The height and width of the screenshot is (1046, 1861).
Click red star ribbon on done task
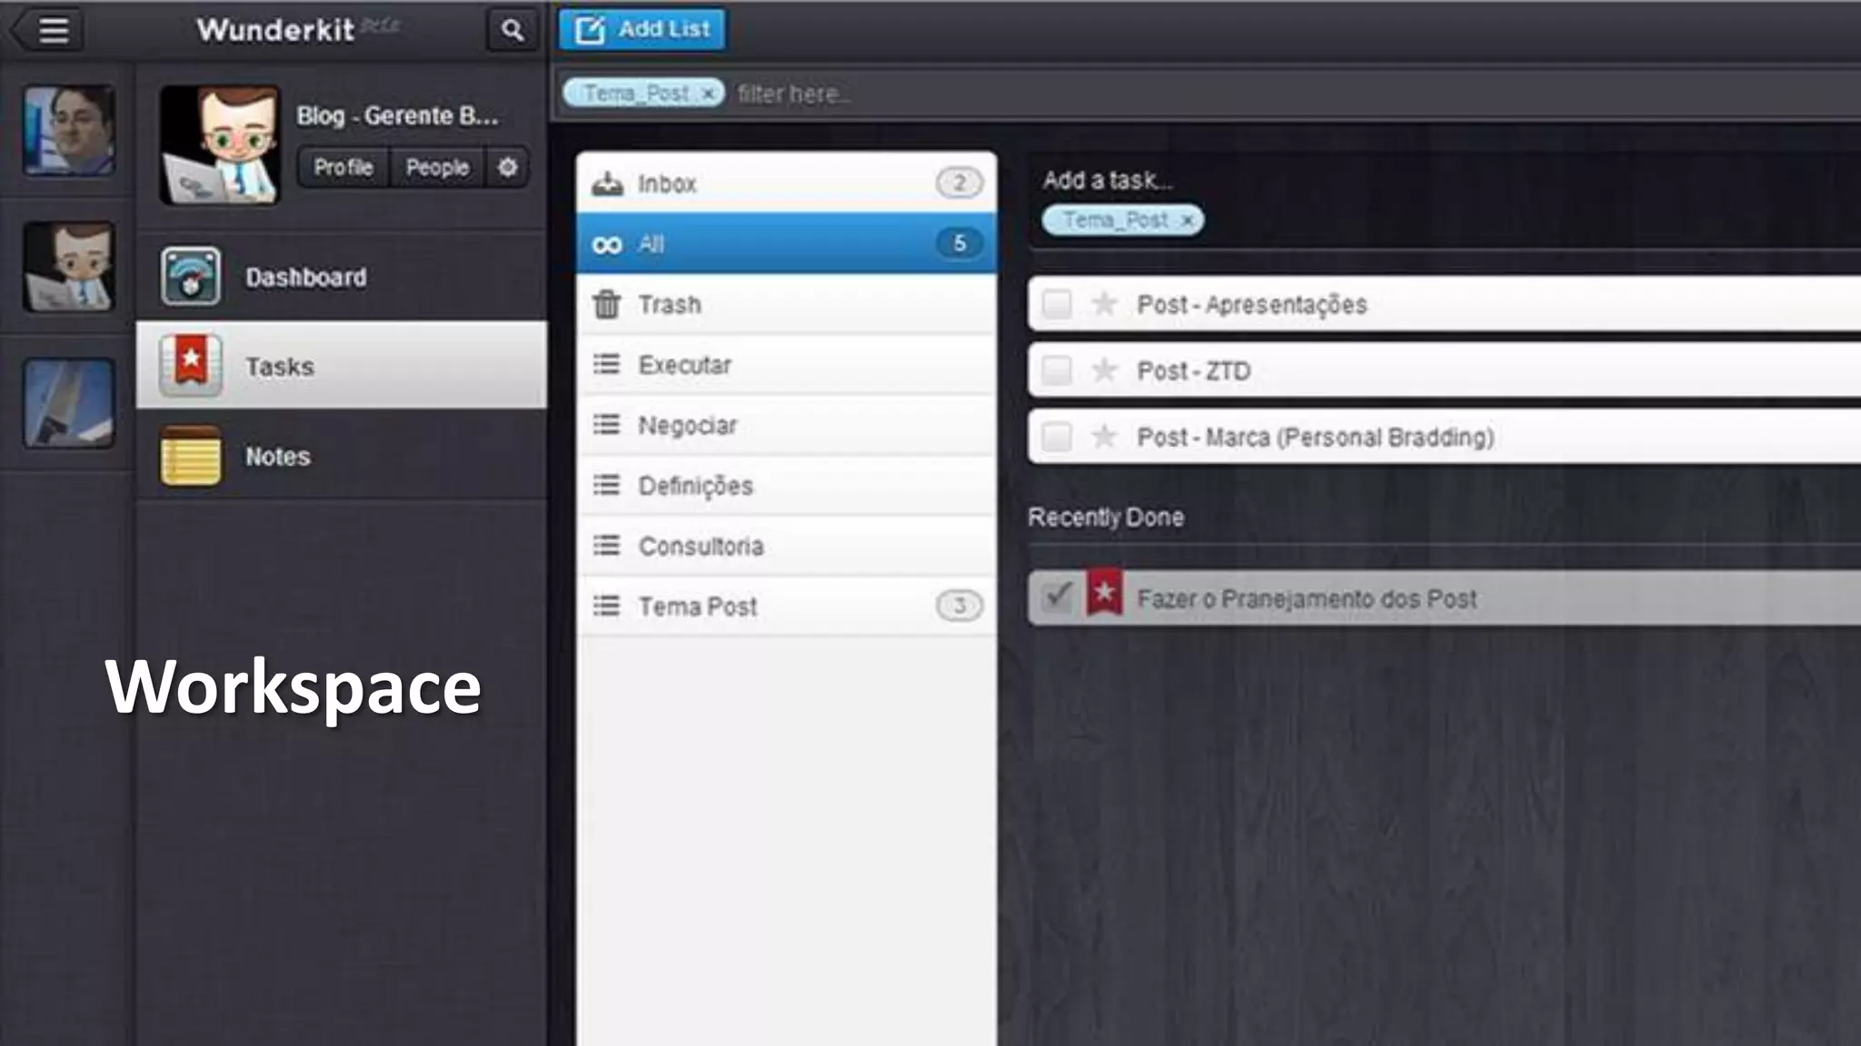coord(1104,594)
